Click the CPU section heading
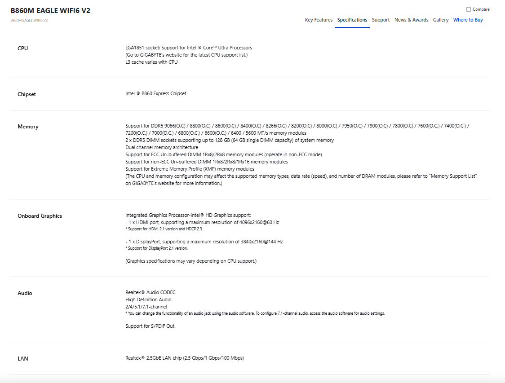 click(x=22, y=48)
